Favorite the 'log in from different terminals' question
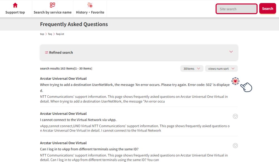Image resolution: width=279 pixels, height=162 pixels. click(x=235, y=146)
